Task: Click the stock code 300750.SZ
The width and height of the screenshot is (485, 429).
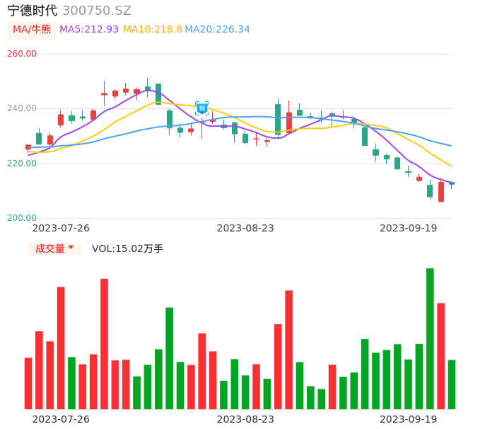Action: (97, 11)
